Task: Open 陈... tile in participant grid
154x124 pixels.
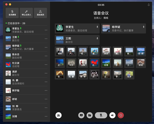Action: click(129, 52)
